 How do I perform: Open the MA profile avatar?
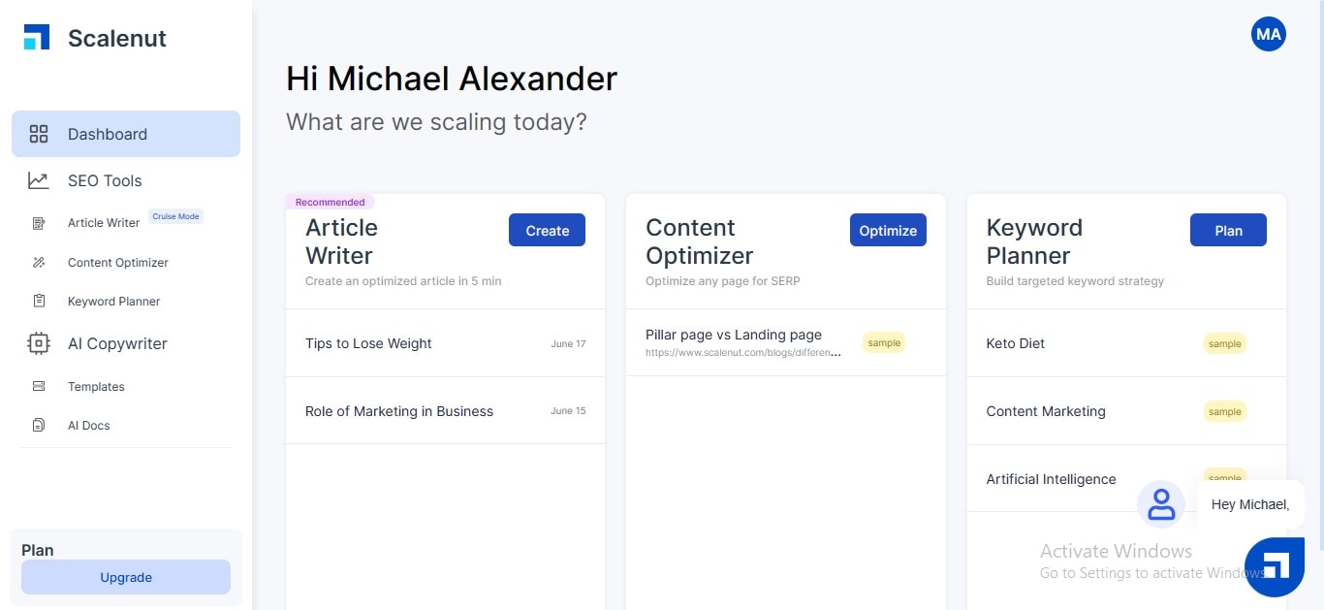tap(1268, 35)
